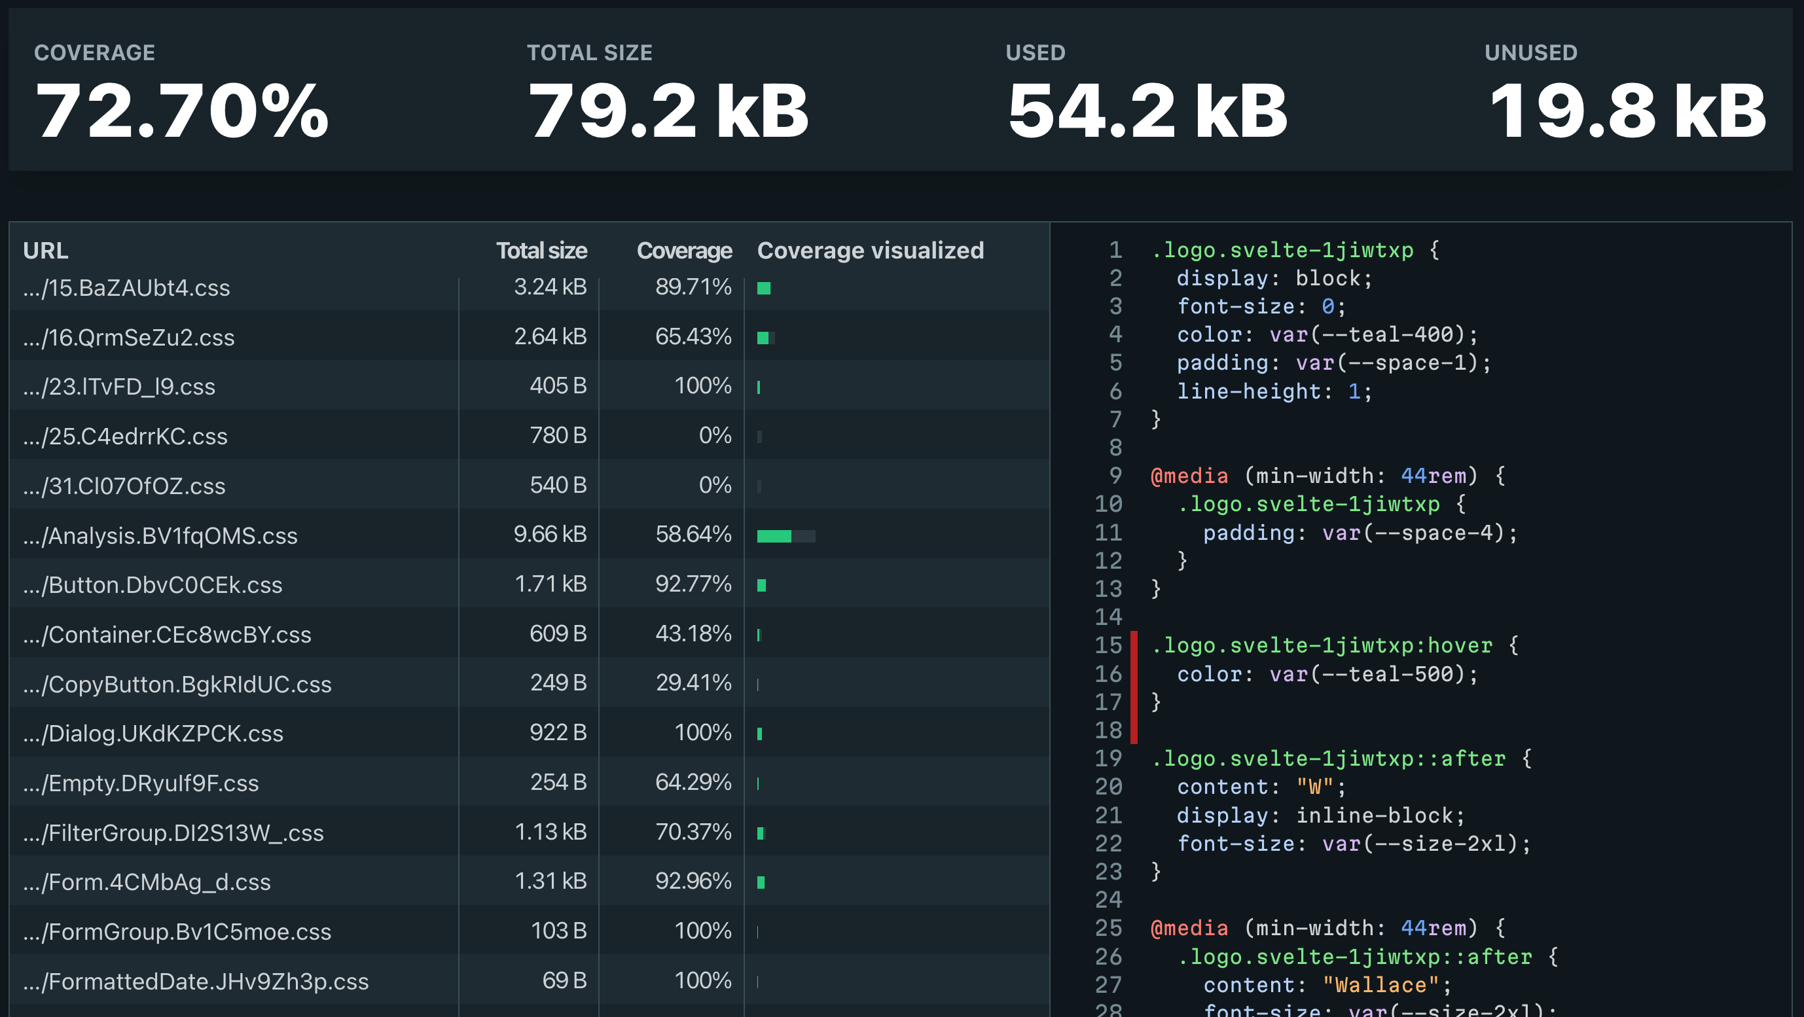1804x1017 pixels.
Task: Select the .../15.BaZAUbt4.css row
Action: click(128, 288)
